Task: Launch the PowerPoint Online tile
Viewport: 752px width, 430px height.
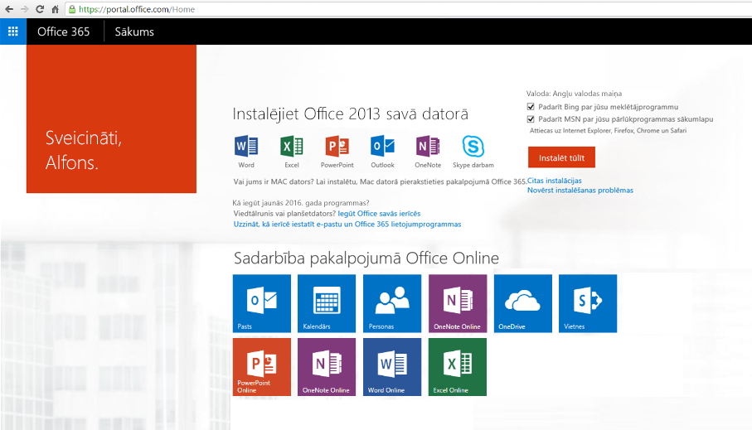Action: [262, 367]
